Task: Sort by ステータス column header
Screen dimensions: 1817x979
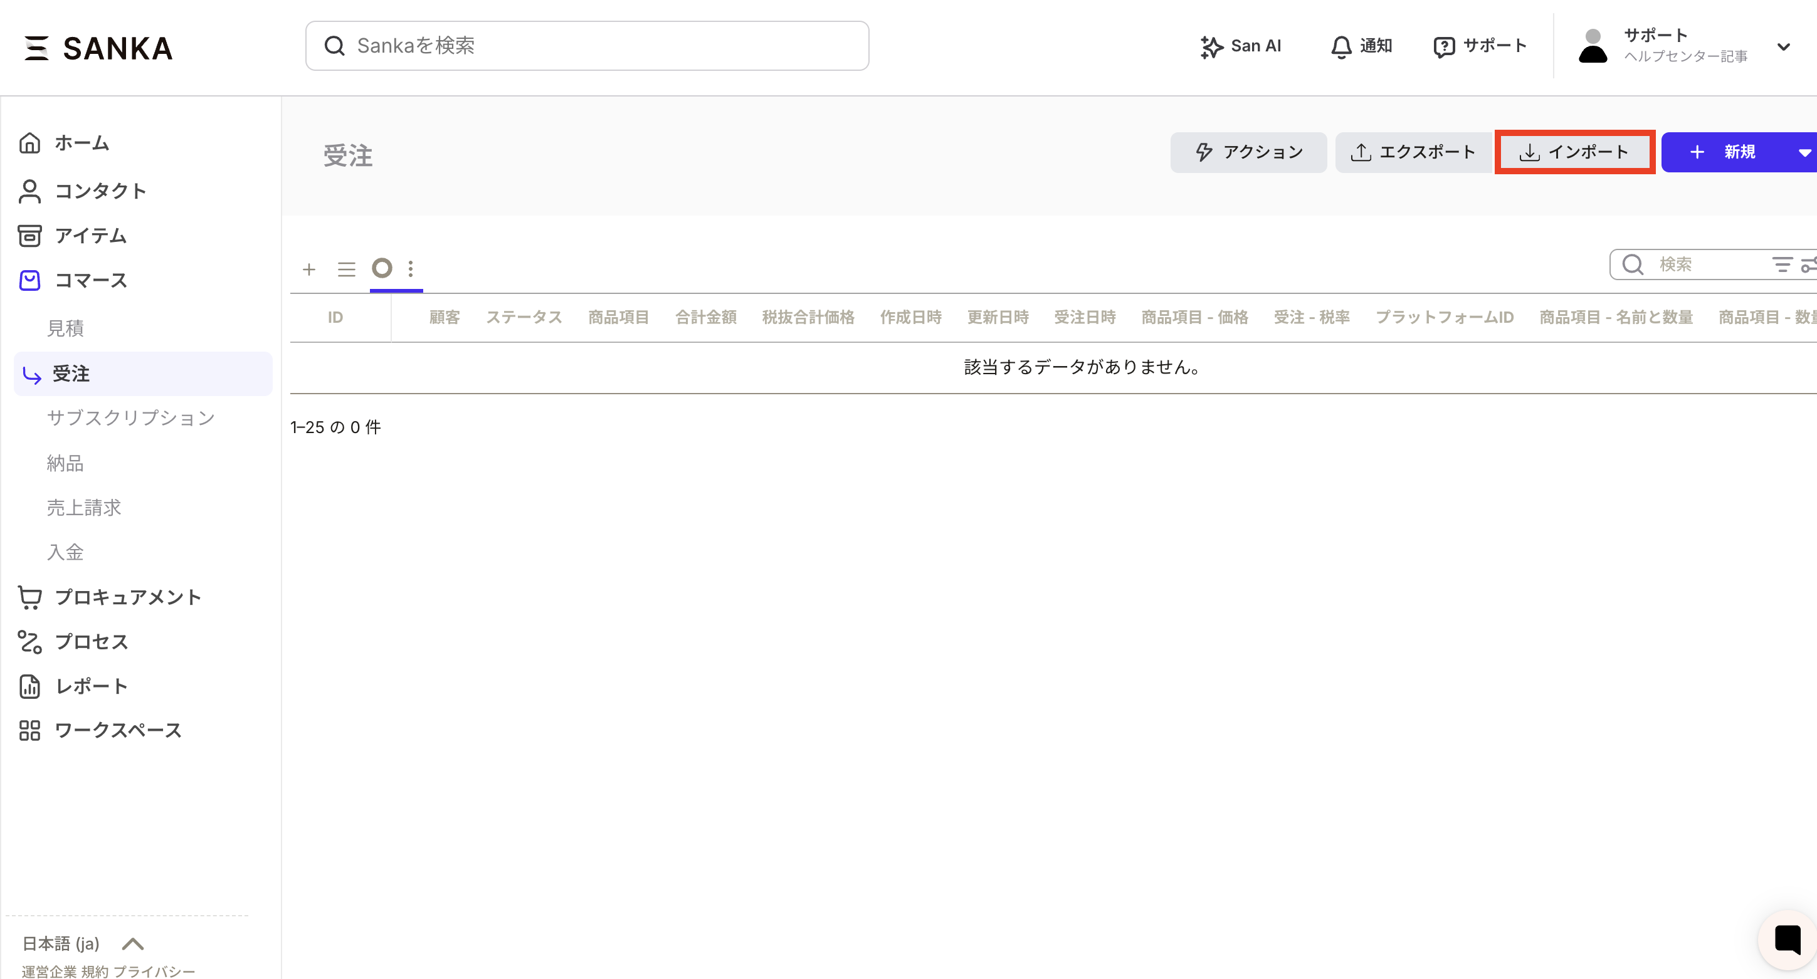Action: coord(524,317)
